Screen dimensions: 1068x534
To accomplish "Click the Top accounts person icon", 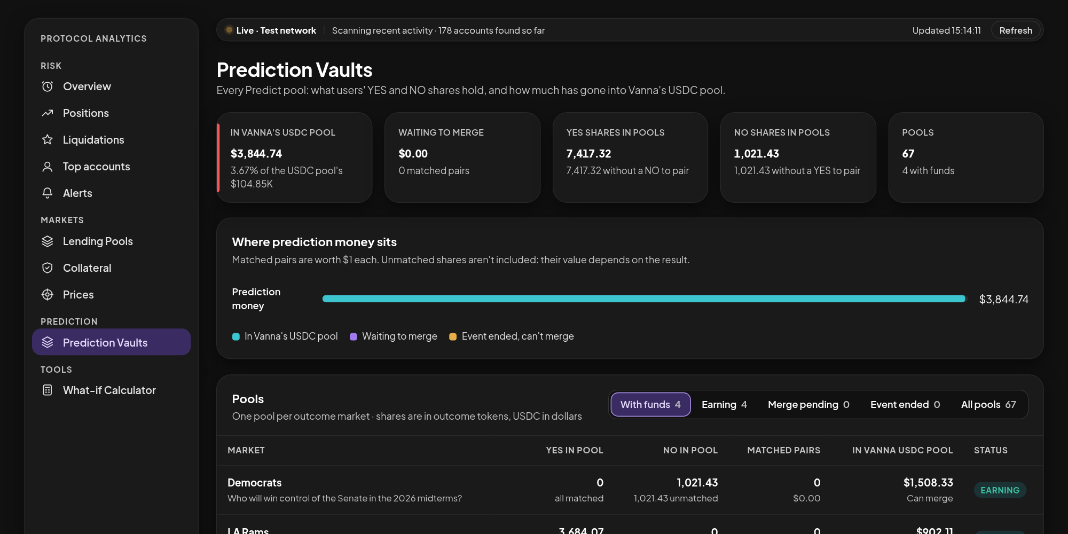I will tap(48, 167).
